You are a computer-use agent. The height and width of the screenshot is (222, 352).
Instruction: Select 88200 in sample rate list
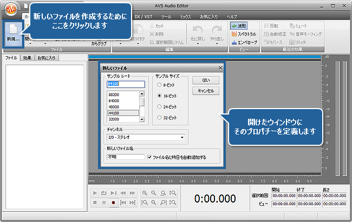tap(123, 95)
